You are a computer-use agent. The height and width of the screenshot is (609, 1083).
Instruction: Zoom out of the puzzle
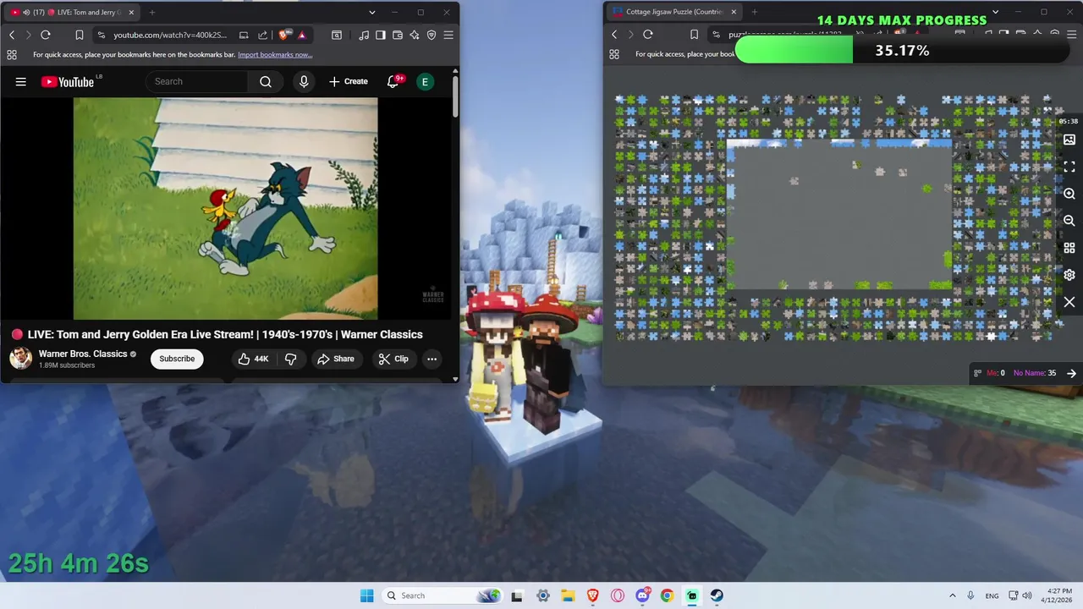1069,221
